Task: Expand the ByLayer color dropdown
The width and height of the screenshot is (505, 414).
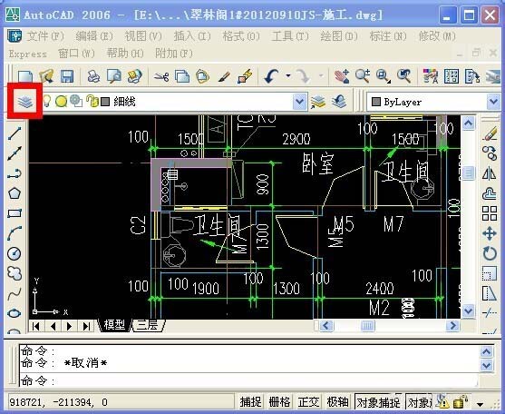Action: click(493, 102)
